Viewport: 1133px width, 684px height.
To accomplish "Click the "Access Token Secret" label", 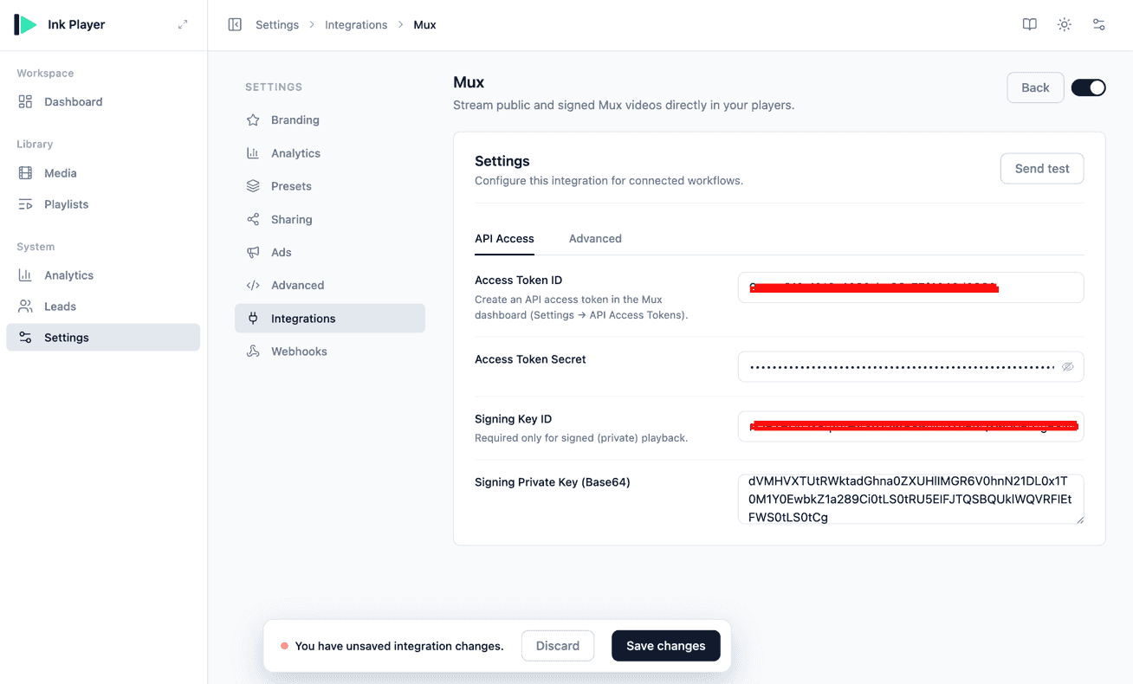I will coord(530,359).
